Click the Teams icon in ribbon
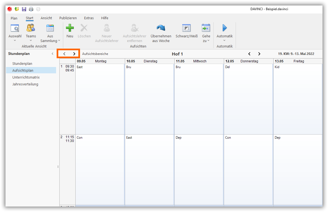 point(31,28)
